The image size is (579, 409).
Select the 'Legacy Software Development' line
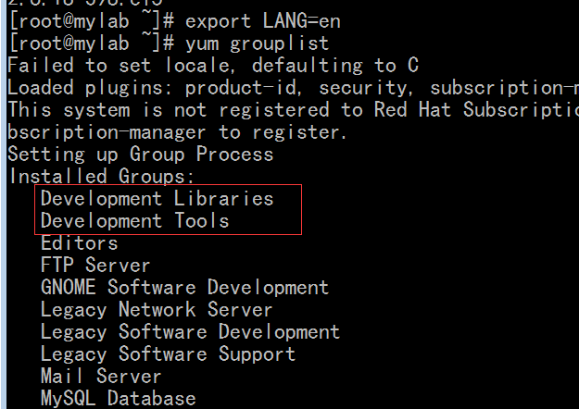pos(190,331)
